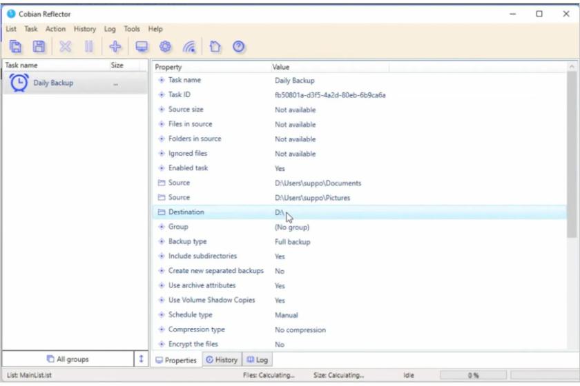
Task: Select Create new separated backups label
Action: 215,271
